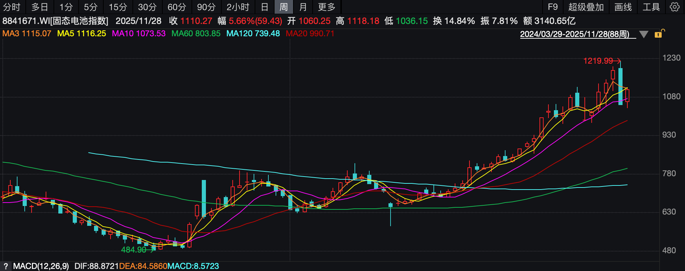Image resolution: width=685 pixels, height=271 pixels.
Task: Switch to the 月 monthly chart tab
Action: click(x=303, y=7)
